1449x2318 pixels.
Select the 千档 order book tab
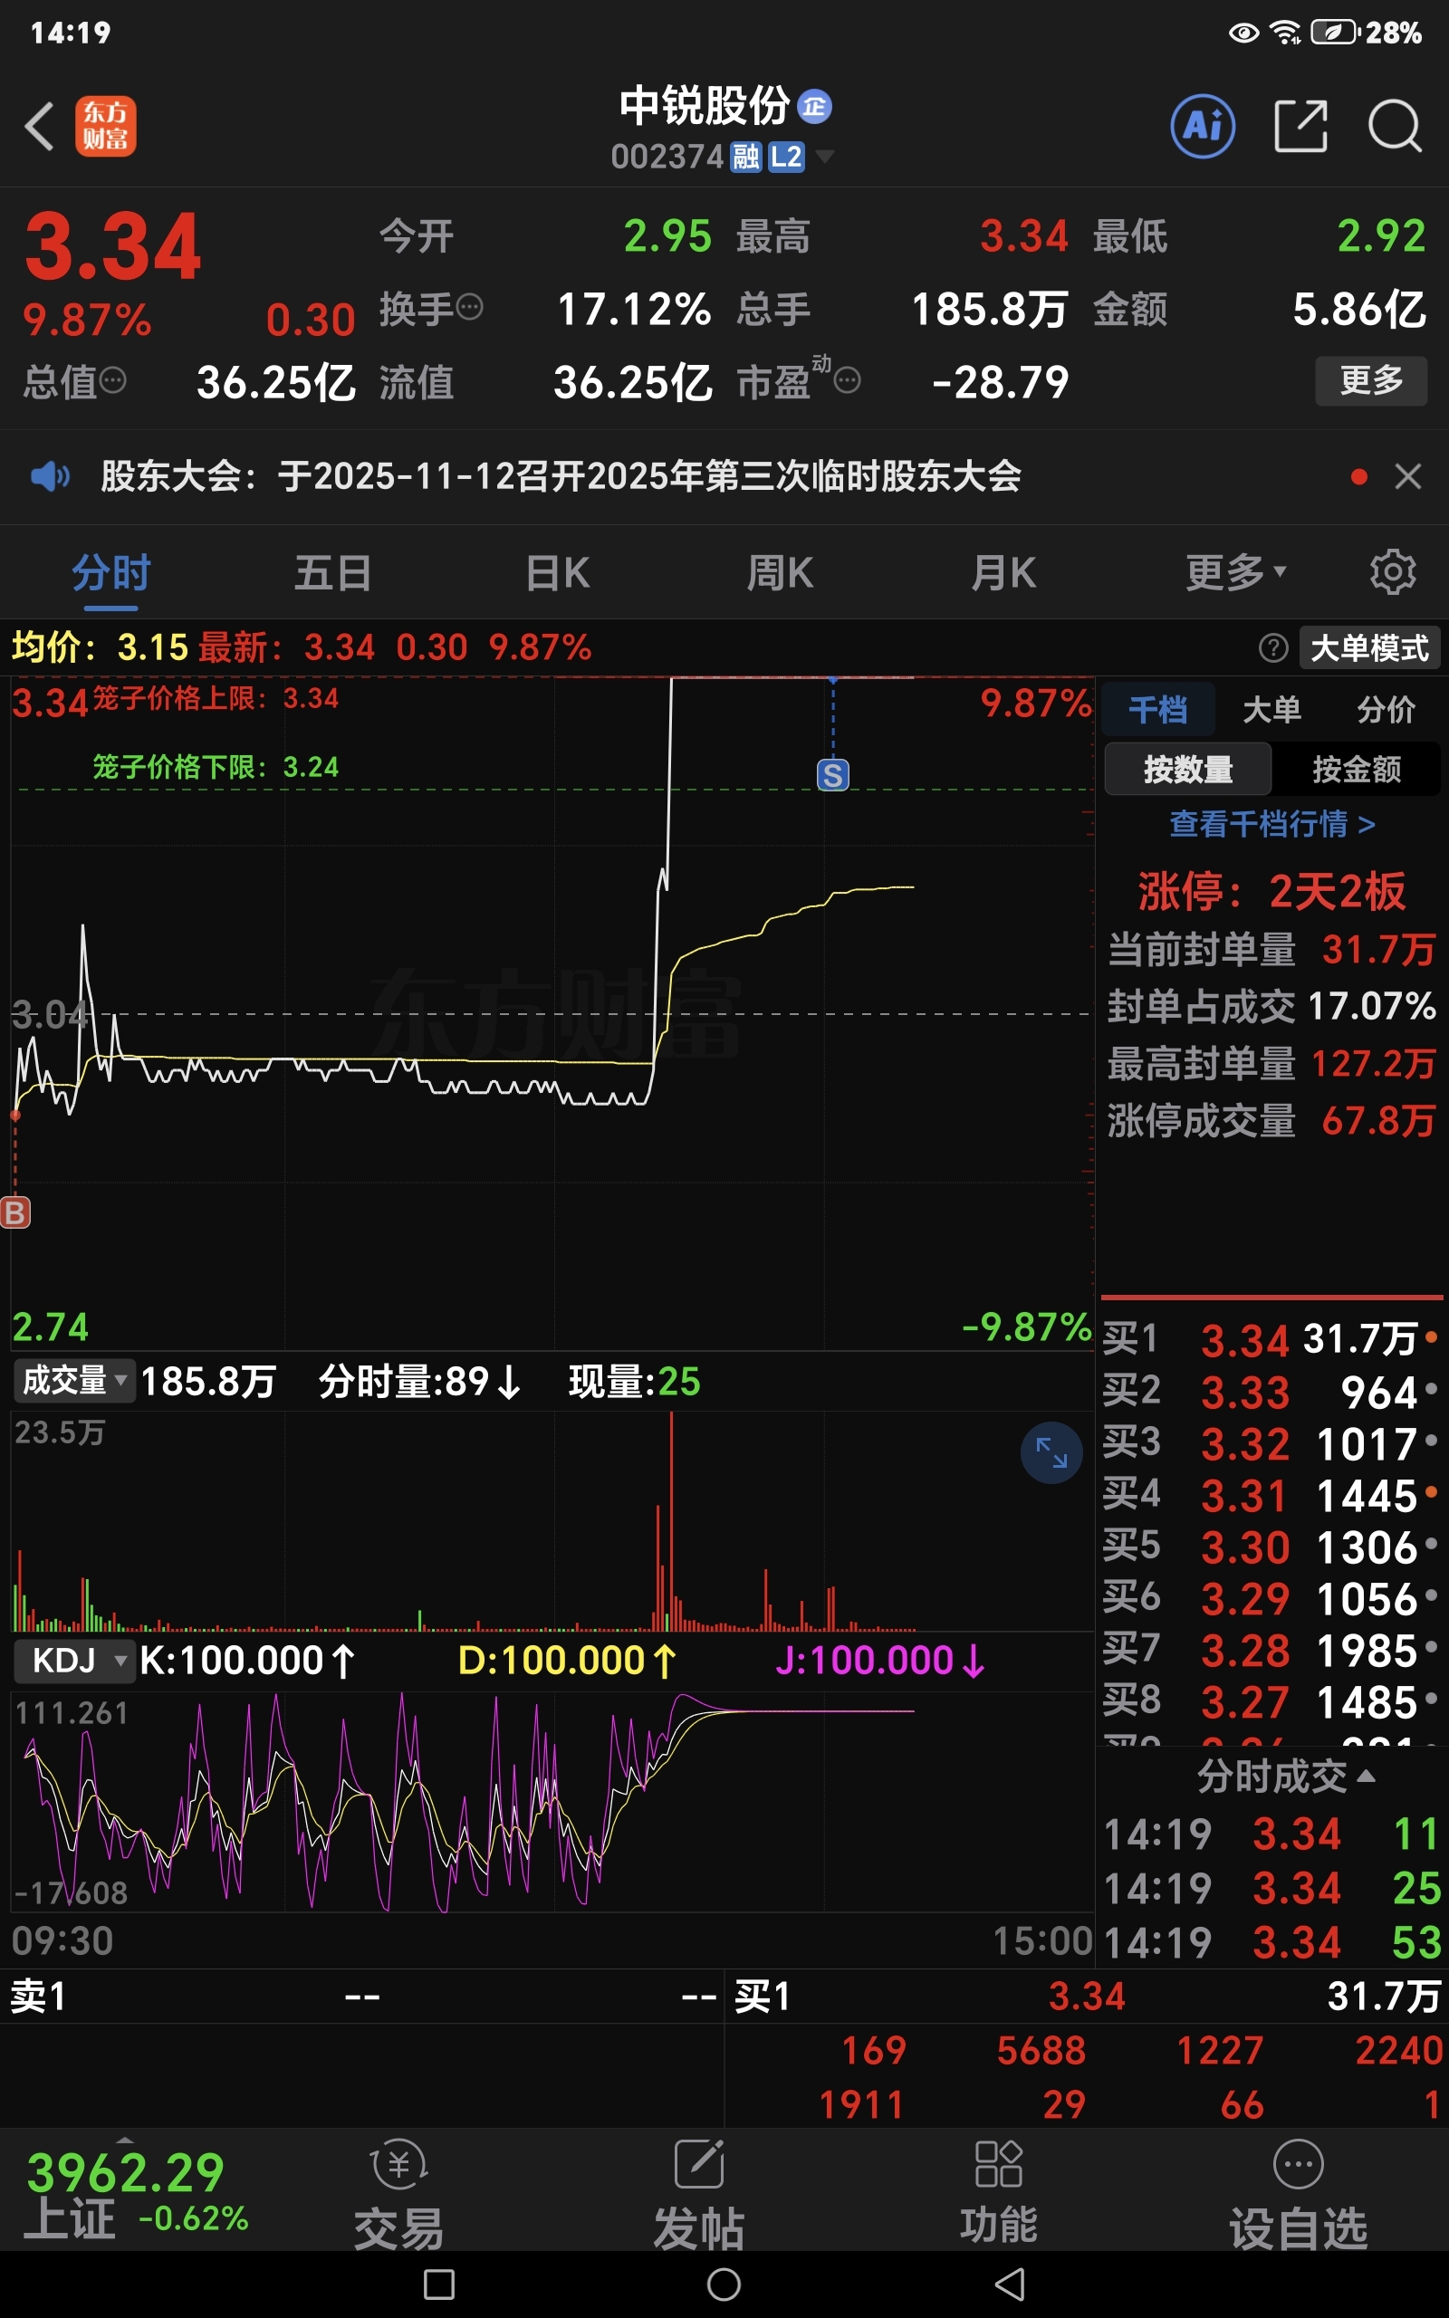tap(1157, 710)
